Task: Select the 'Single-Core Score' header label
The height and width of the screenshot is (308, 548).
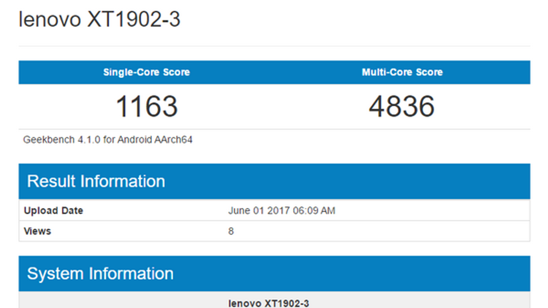Action: [147, 72]
